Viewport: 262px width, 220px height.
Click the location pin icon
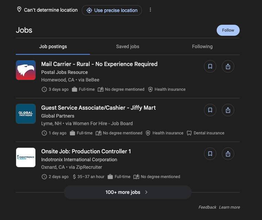pos(19,9)
